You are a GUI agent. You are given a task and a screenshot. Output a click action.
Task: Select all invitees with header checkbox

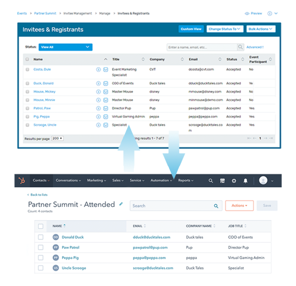27,59
